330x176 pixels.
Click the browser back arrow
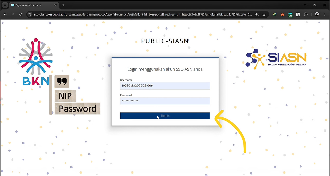coord(5,14)
